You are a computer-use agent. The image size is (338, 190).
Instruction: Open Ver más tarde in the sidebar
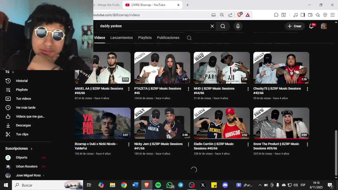coord(25,108)
